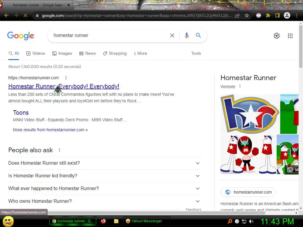The height and width of the screenshot is (227, 303).
Task: Open Homestar and Strong Bad image thumbnail
Action: [239, 154]
